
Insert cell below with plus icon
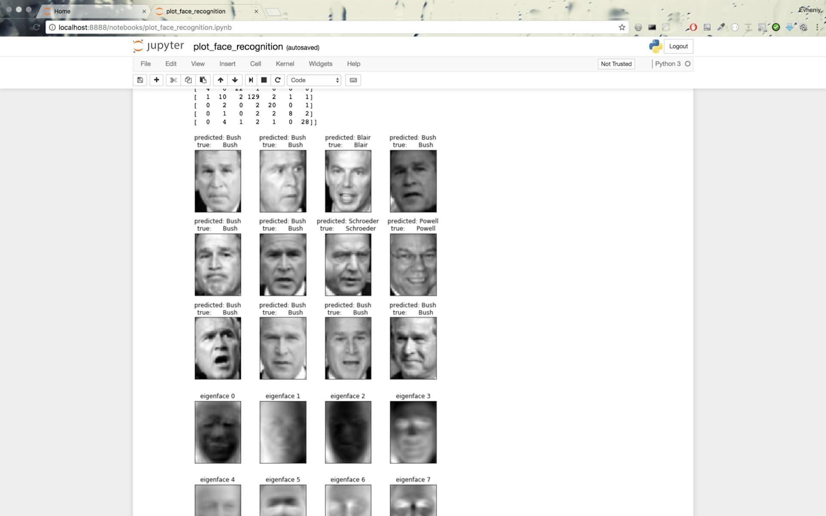coord(156,80)
